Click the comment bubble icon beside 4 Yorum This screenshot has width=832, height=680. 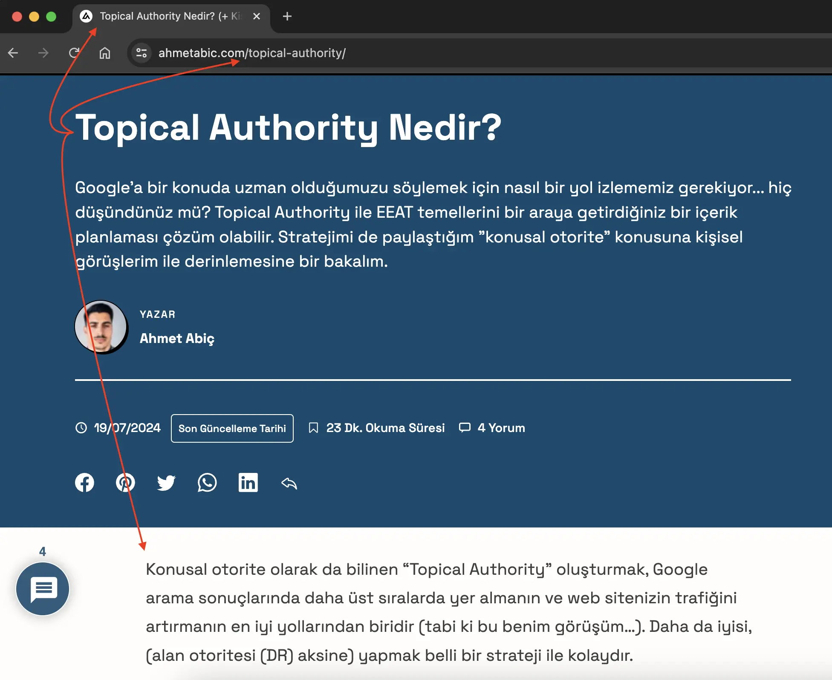465,427
